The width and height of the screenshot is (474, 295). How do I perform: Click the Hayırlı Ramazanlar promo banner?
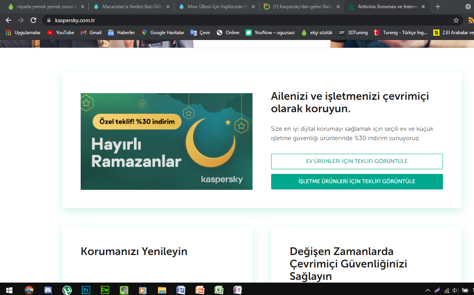(x=166, y=141)
